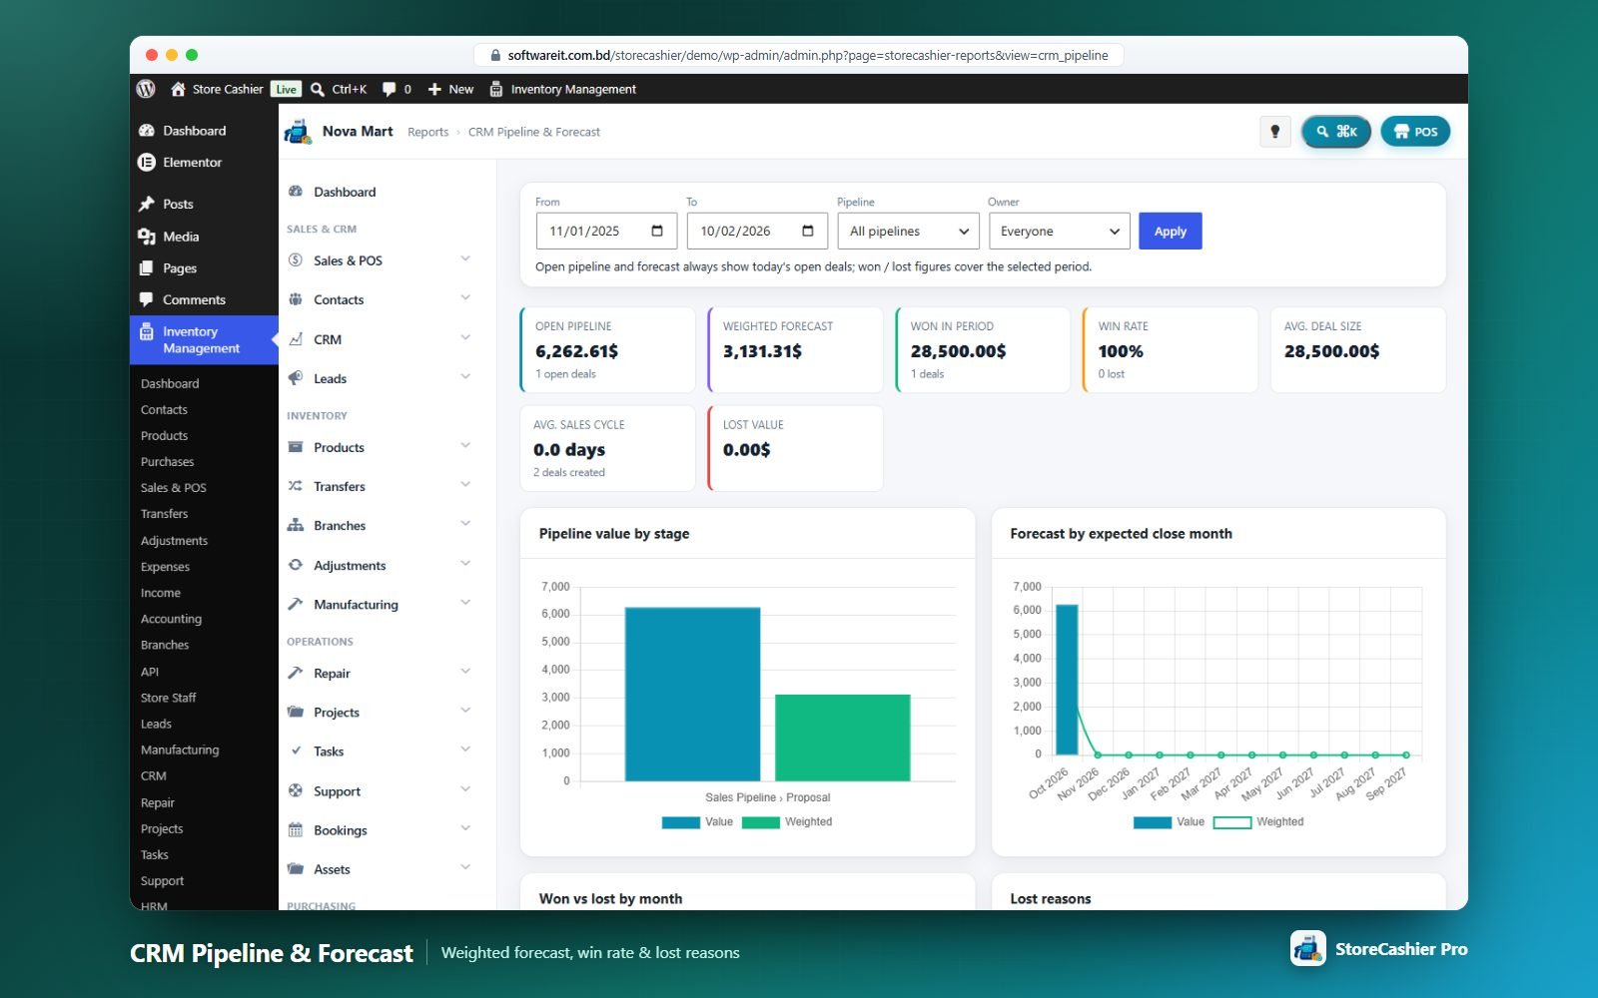Click the Bookings calendar icon
The height and width of the screenshot is (998, 1598).
pos(296,829)
